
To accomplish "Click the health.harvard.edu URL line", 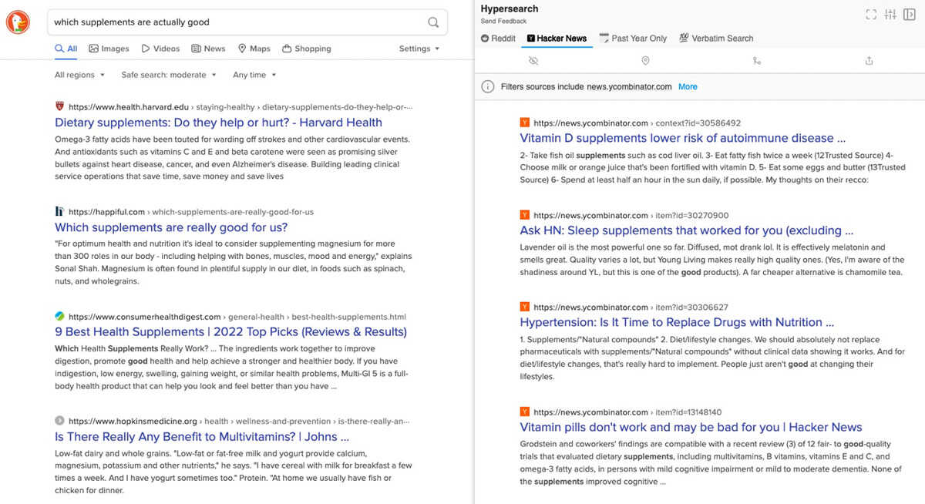I will coord(240,106).
